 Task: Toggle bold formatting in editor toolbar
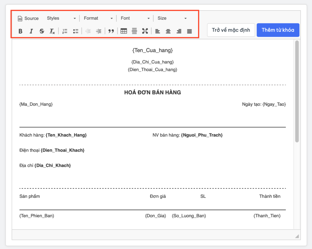pos(20,31)
